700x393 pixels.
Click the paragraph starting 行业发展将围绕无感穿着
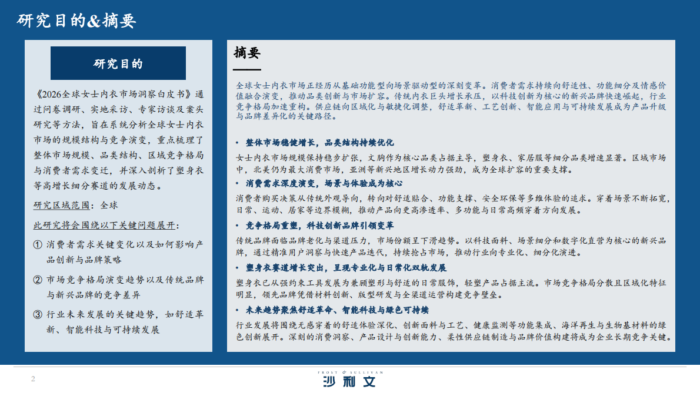453,331
